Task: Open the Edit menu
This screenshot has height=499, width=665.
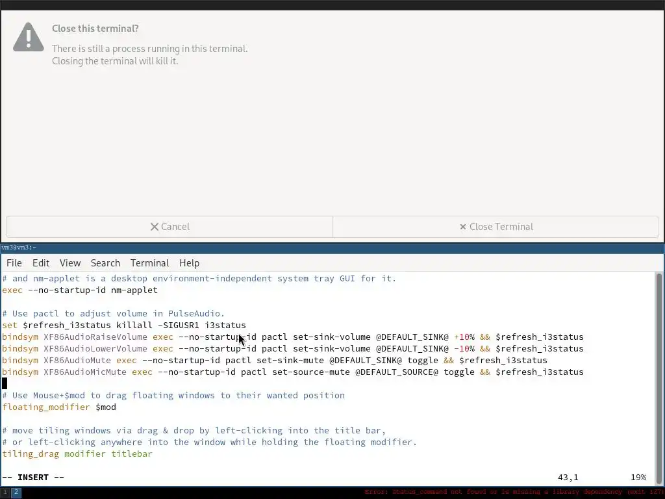Action: point(41,263)
